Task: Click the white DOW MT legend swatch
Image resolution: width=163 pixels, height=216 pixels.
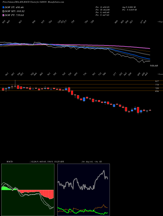Action: pos(4,11)
